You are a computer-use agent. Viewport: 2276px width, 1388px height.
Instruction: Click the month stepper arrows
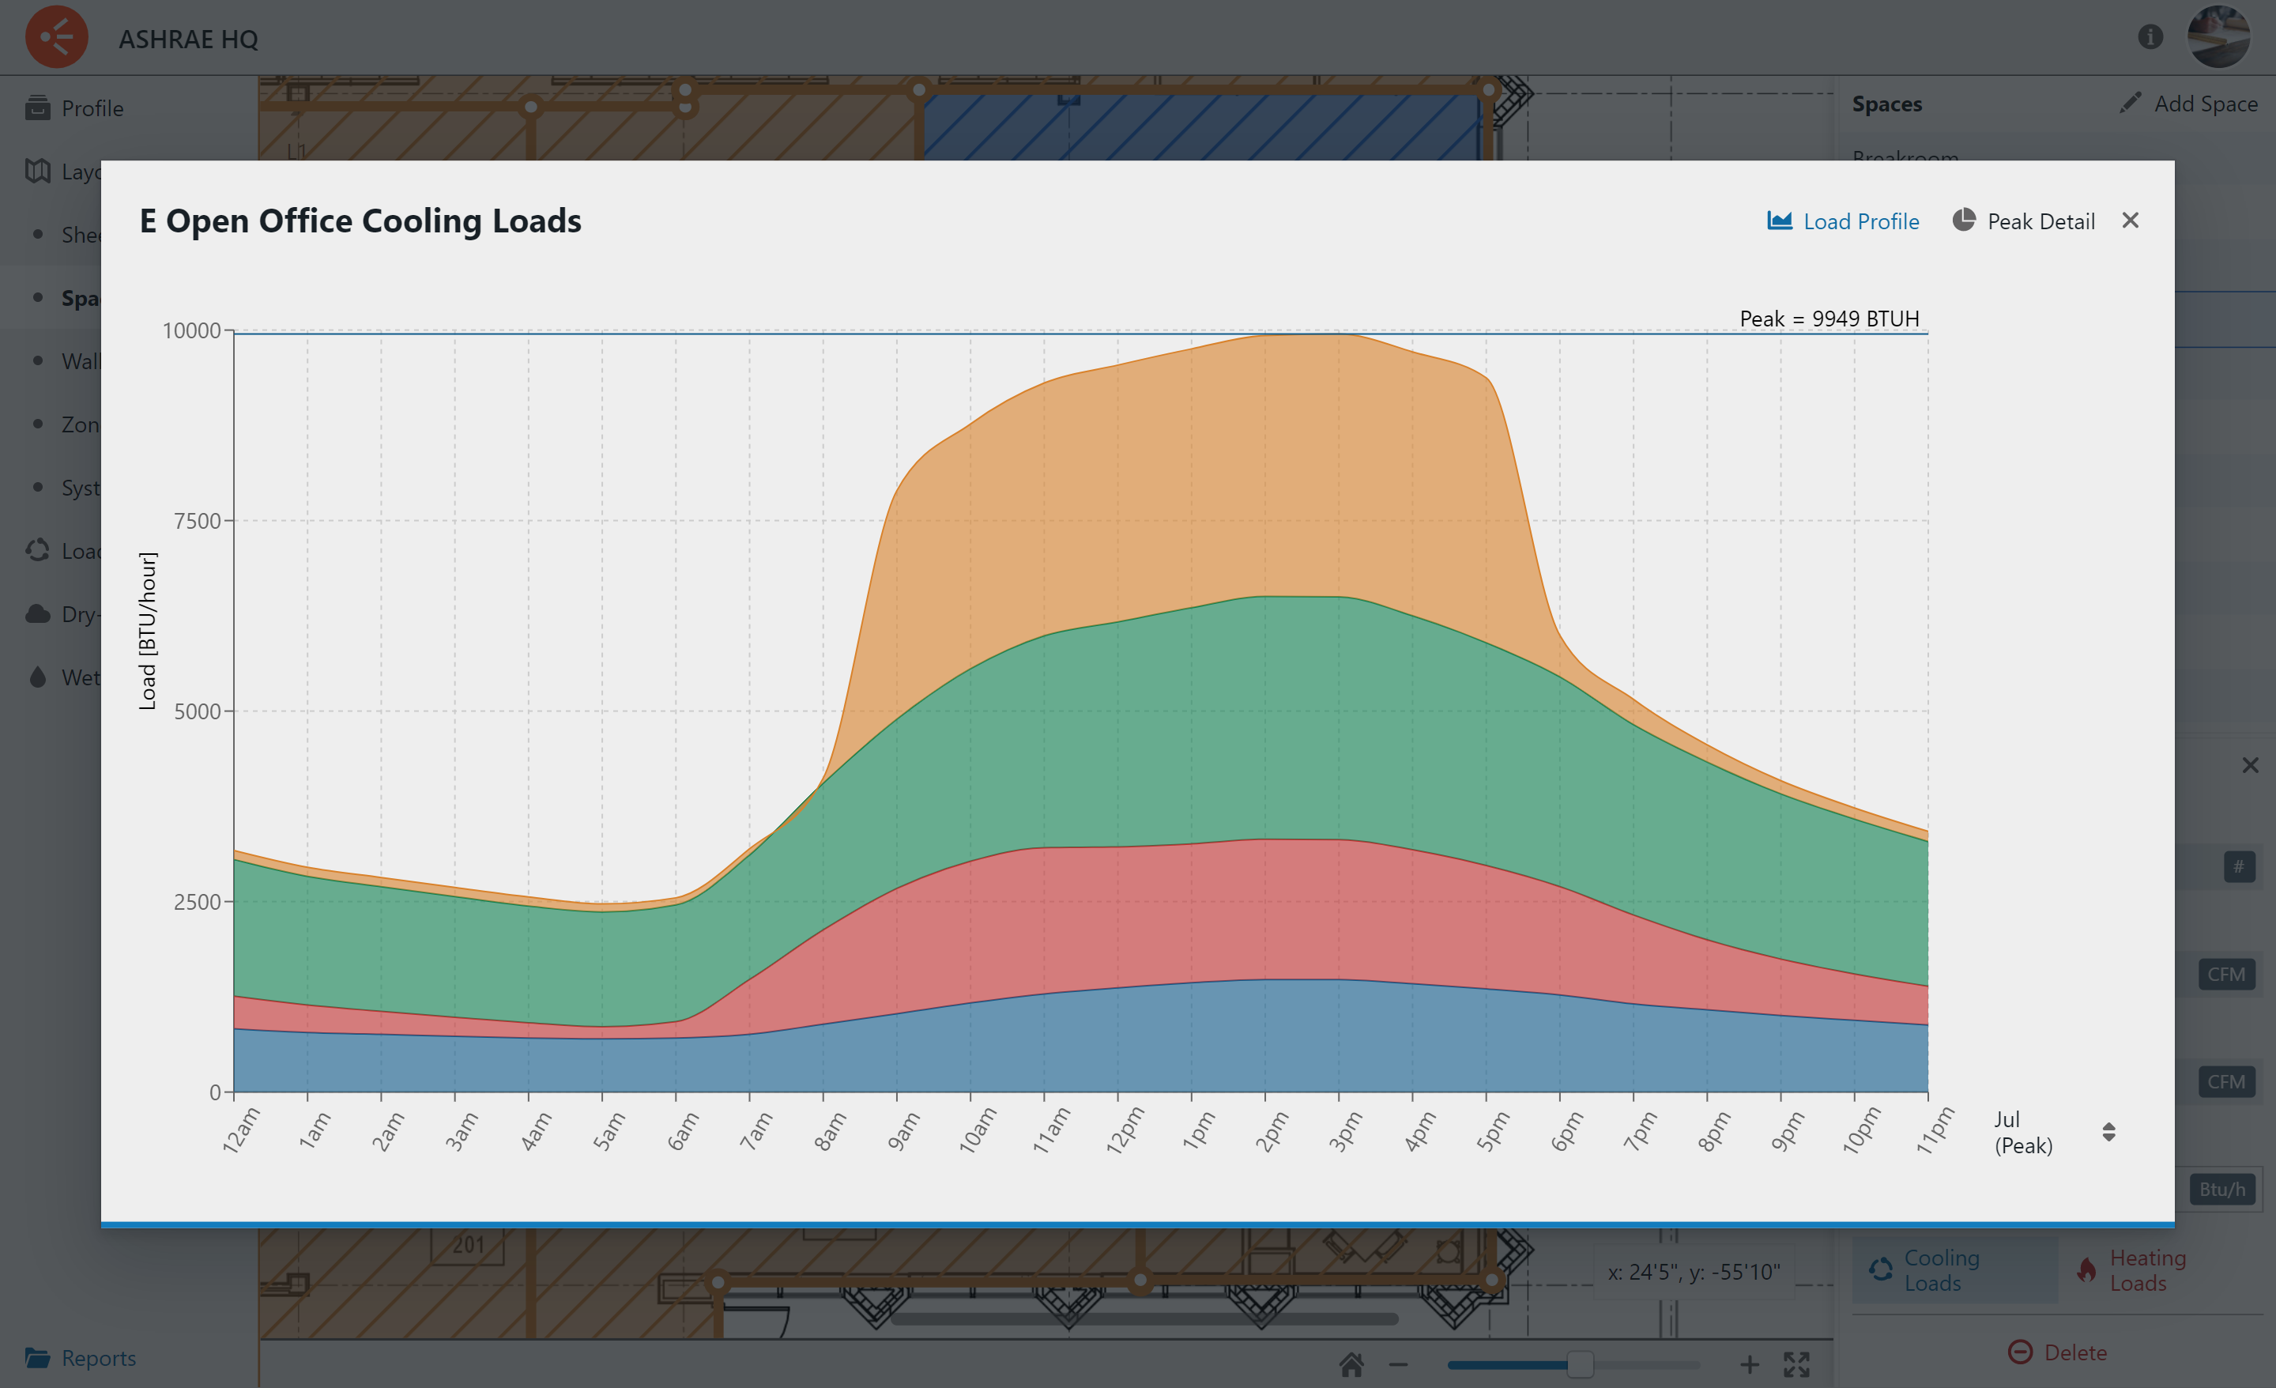pos(2108,1132)
